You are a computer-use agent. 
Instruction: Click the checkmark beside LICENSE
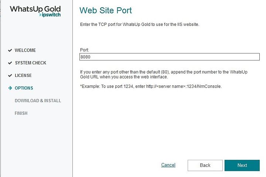10,75
